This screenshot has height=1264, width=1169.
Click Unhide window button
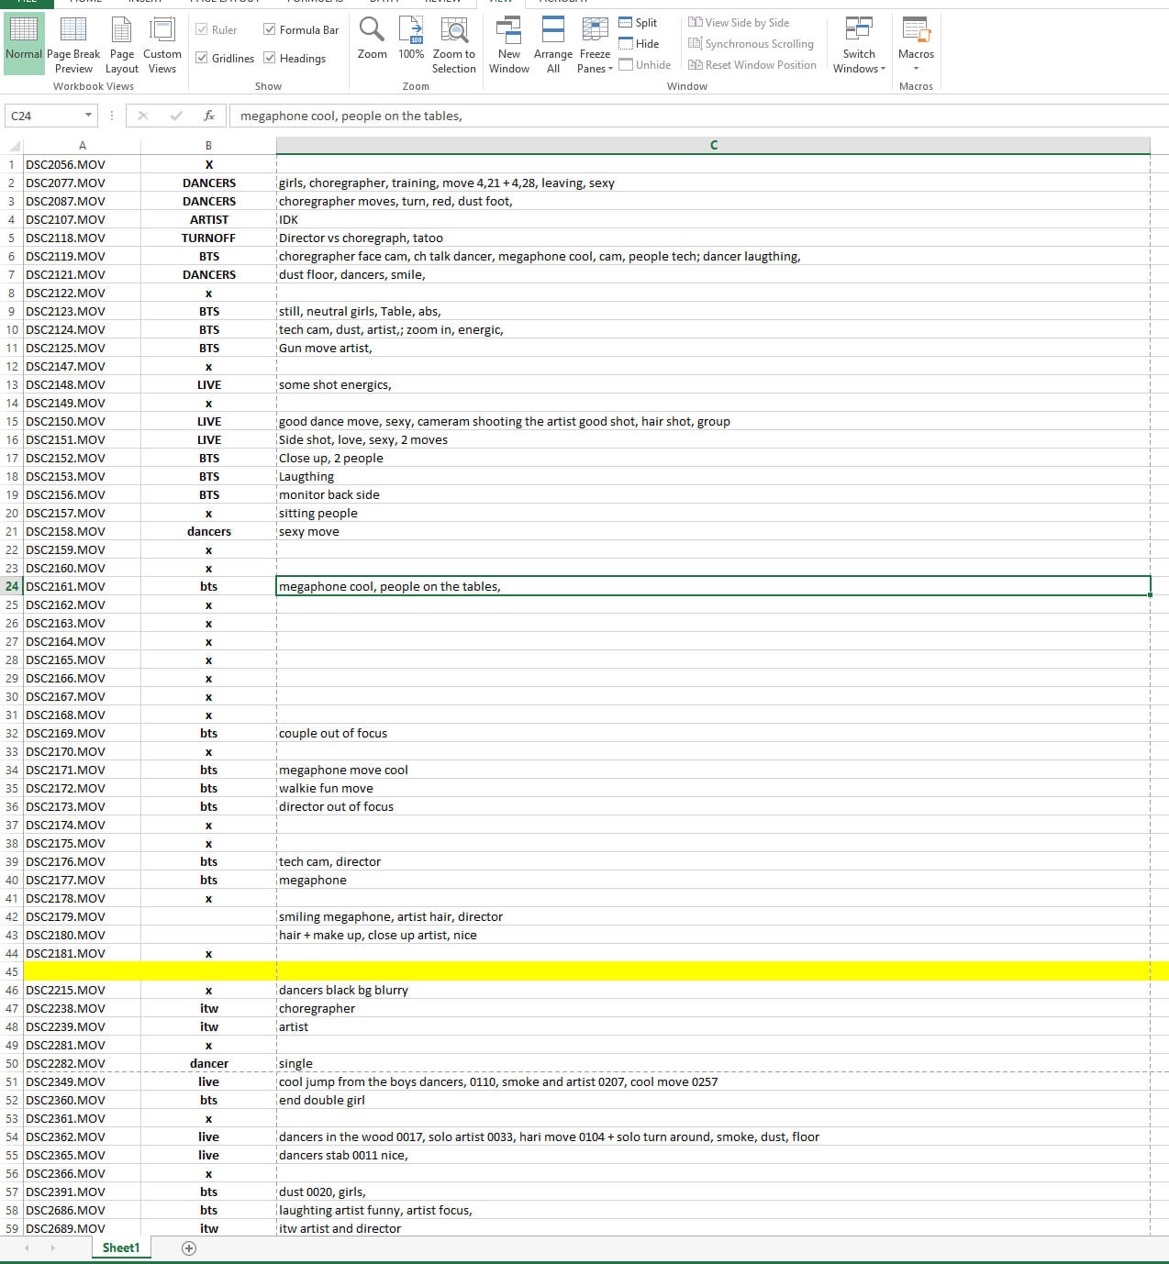645,65
